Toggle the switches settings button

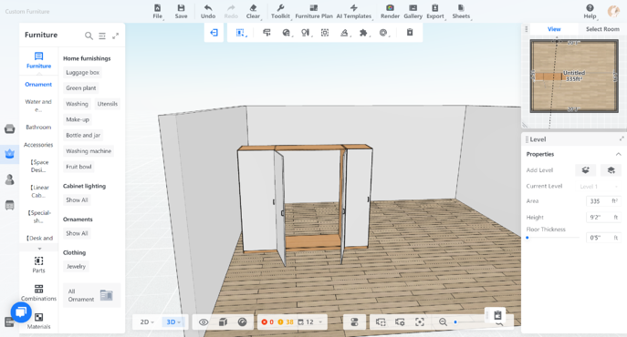[x=354, y=322]
